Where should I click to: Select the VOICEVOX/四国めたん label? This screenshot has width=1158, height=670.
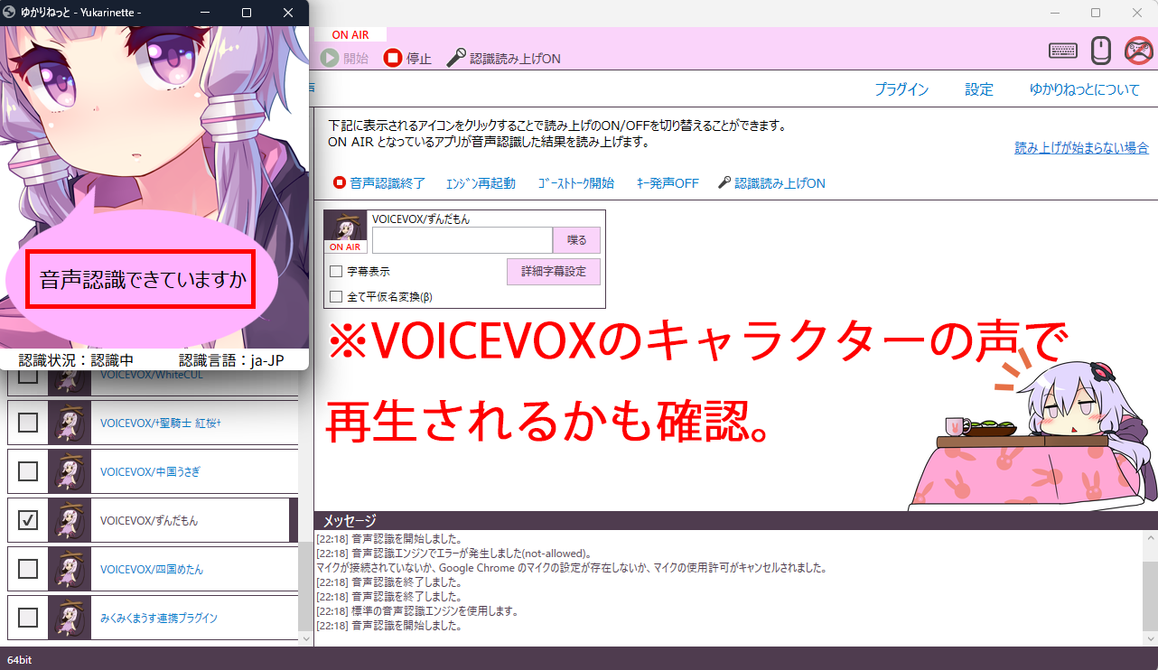point(152,569)
